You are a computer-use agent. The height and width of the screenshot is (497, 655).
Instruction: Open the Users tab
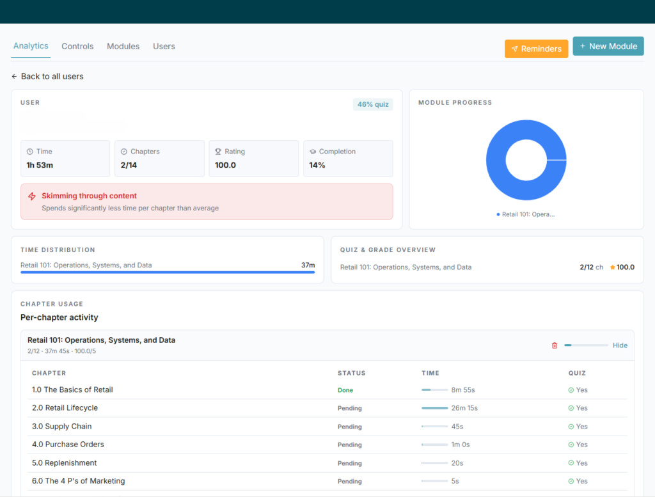[x=164, y=46]
